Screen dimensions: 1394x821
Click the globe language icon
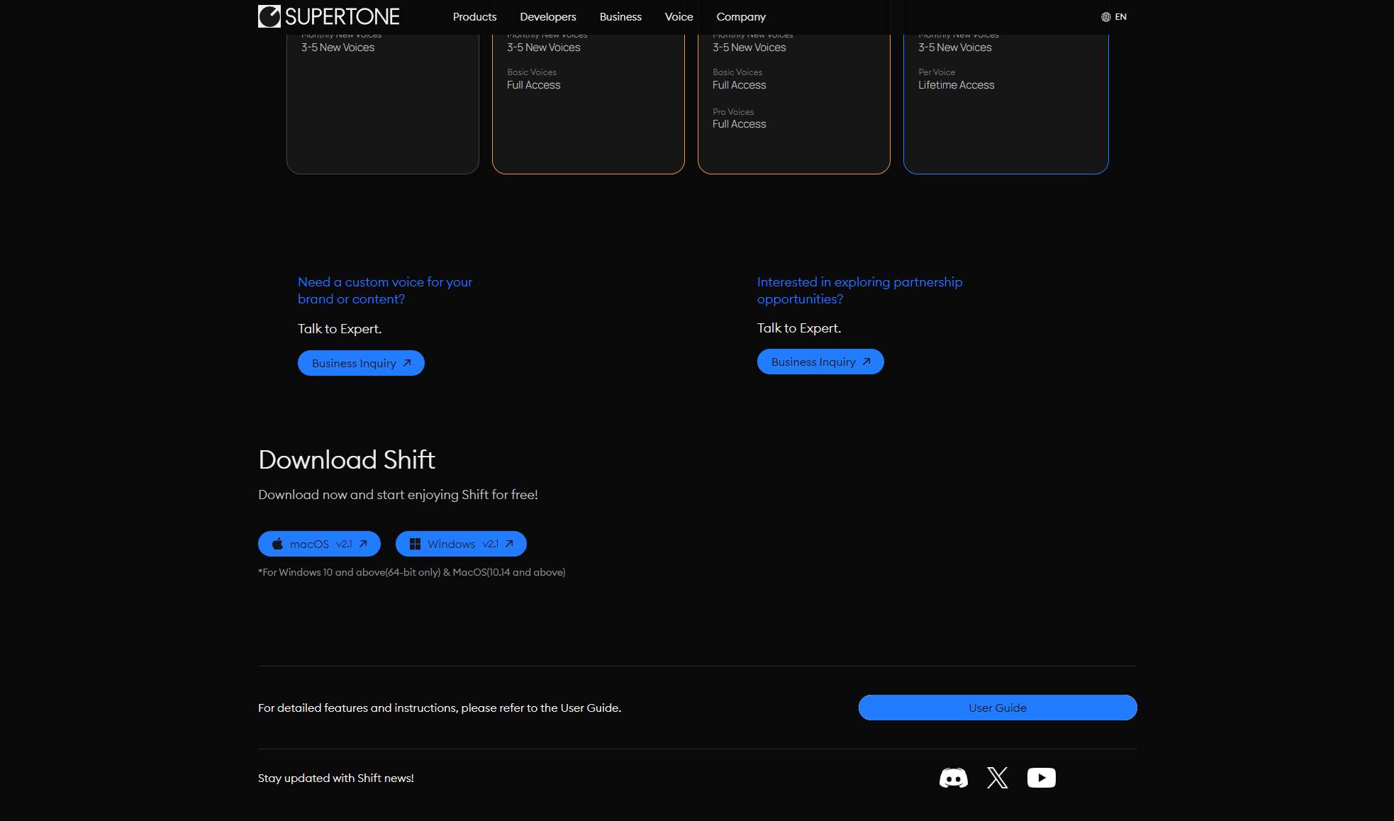pos(1105,17)
